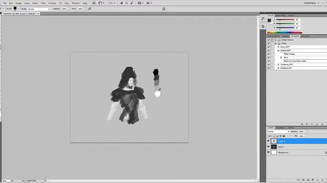Open the File menu
The width and height of the screenshot is (327, 183).
5,3
